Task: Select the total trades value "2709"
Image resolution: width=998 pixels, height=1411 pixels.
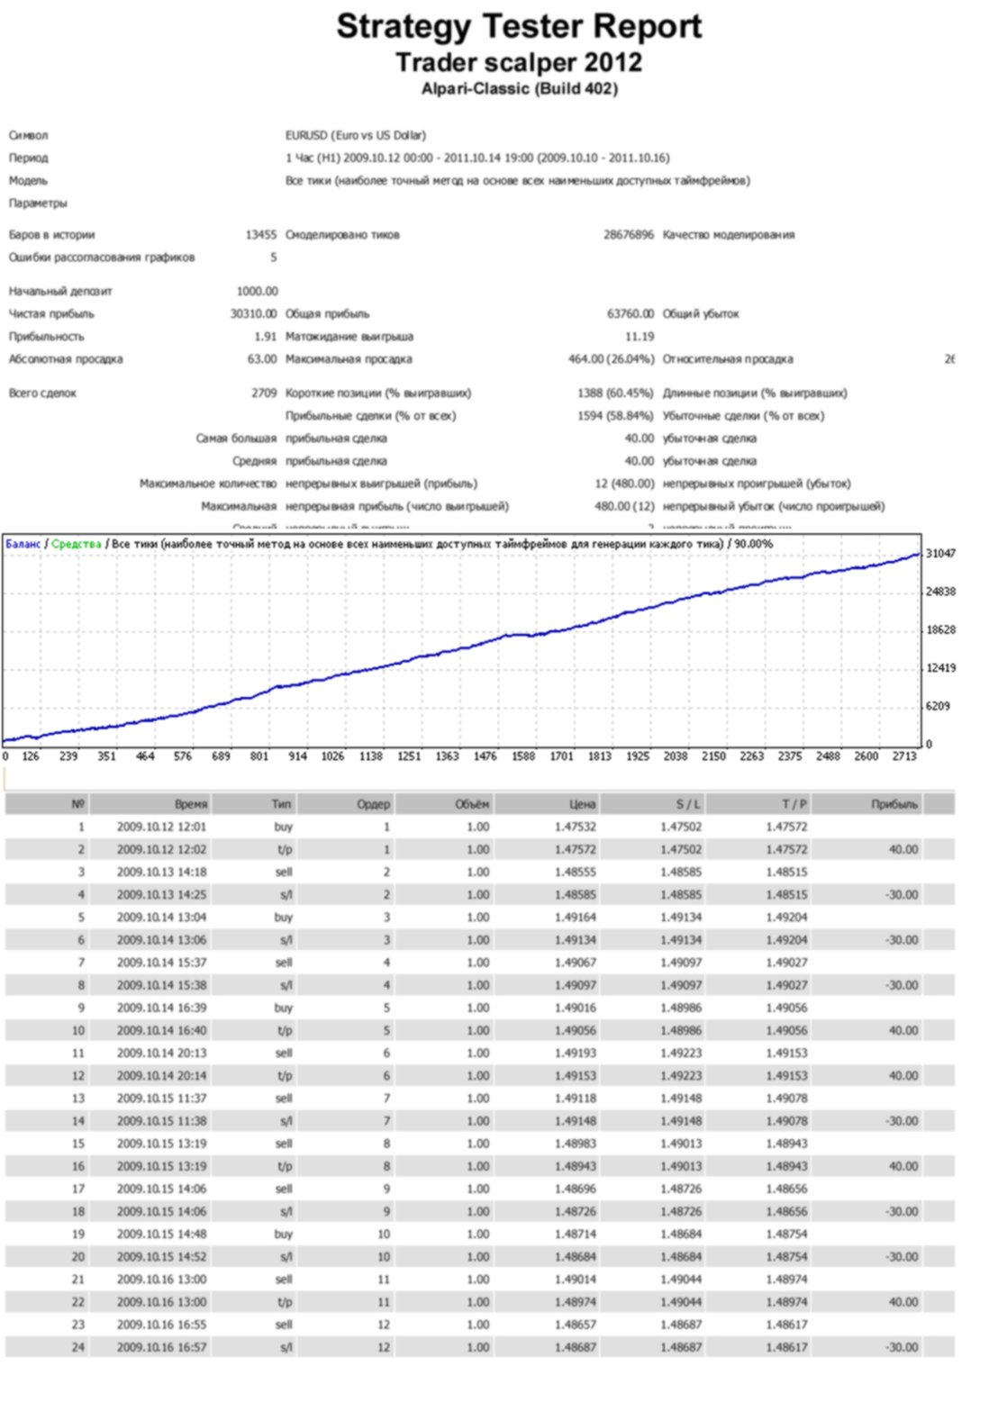Action: [264, 393]
